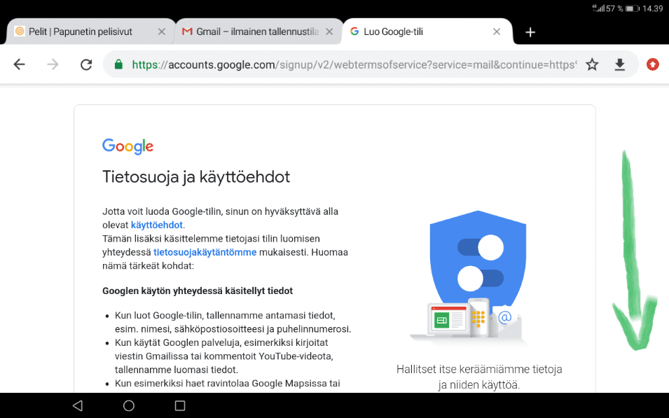Bookmark the page with the star icon
The height and width of the screenshot is (418, 669).
coord(592,64)
